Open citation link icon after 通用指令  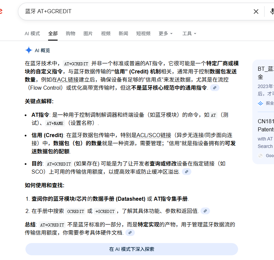(215, 88)
